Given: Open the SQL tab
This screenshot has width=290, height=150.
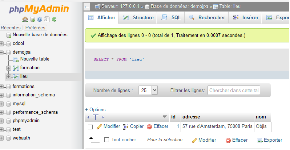Looking at the screenshot, I should point(172,17).
